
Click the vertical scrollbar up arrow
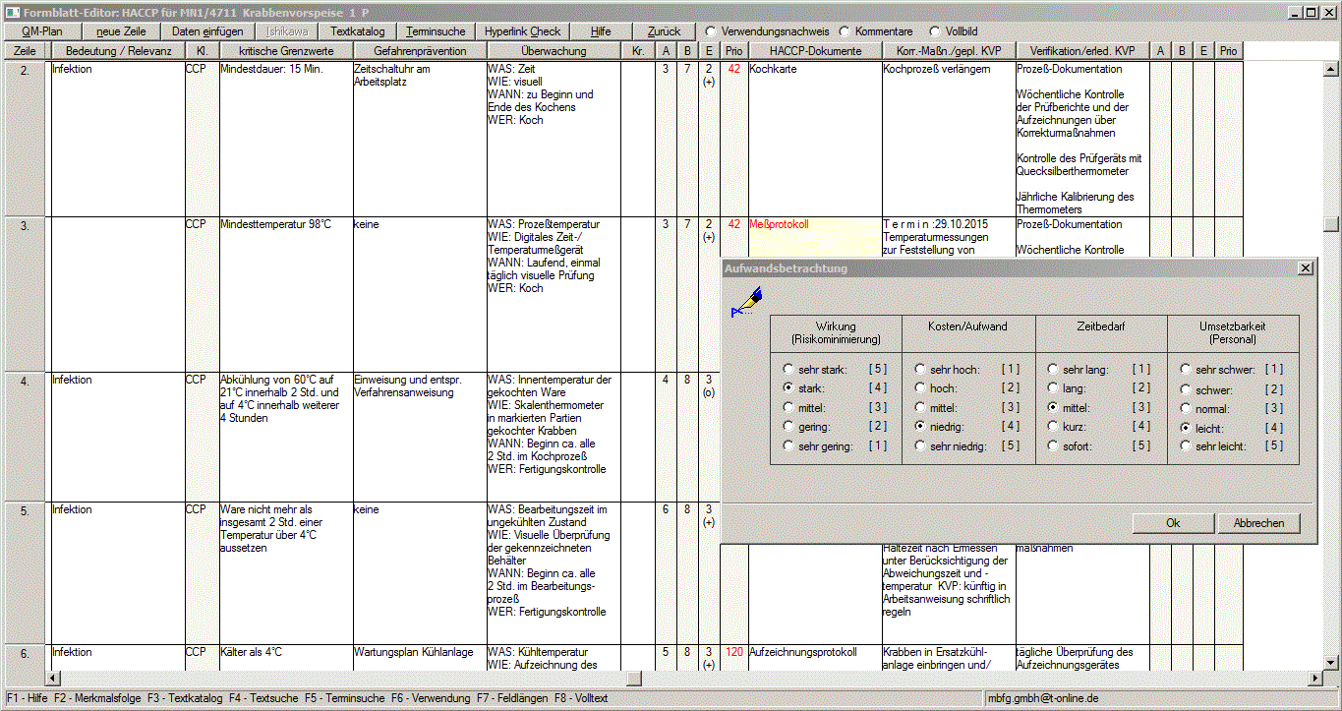1331,69
